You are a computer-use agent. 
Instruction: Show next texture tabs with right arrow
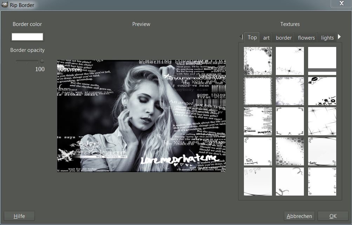pos(339,36)
